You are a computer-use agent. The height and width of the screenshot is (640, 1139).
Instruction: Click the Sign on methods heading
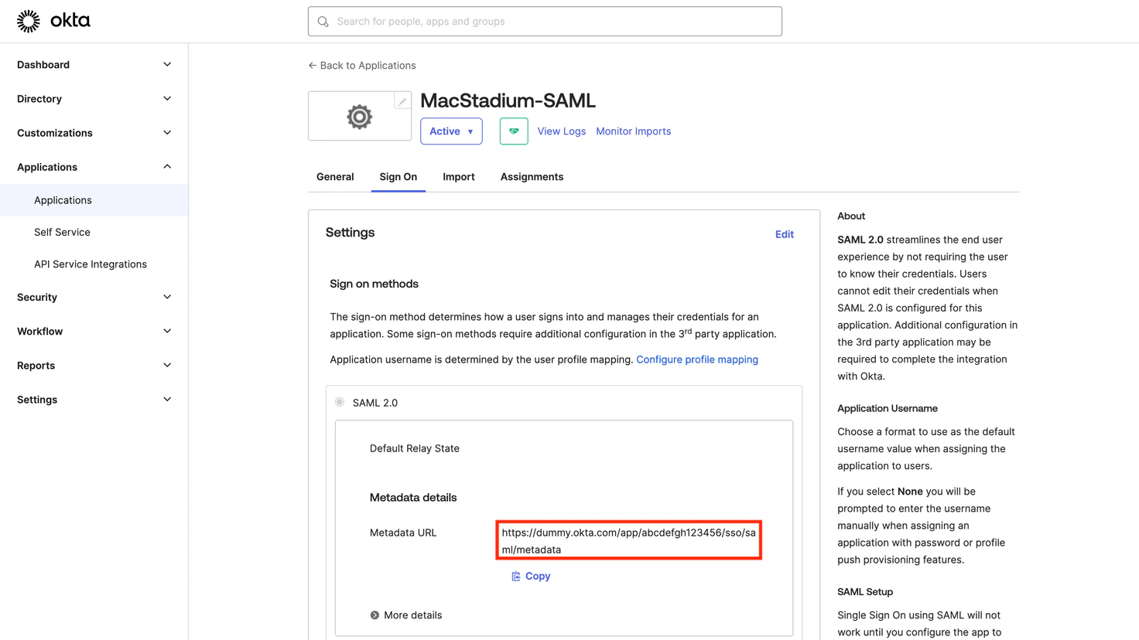click(374, 284)
